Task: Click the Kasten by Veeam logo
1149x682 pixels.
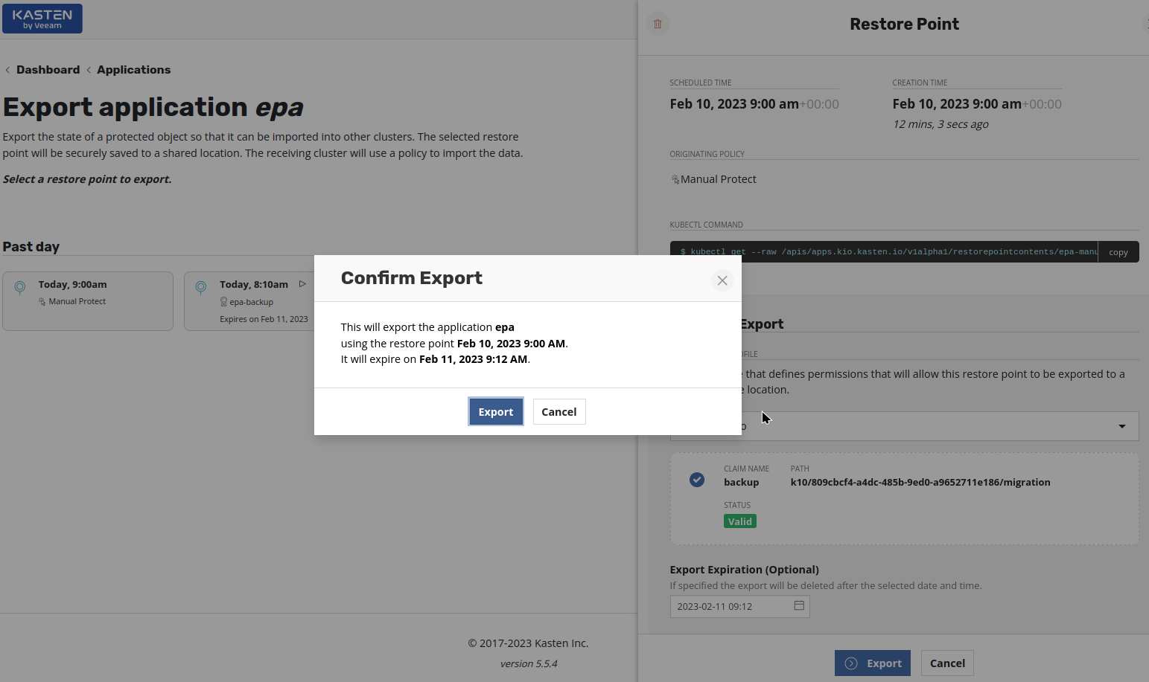Action: pos(42,19)
